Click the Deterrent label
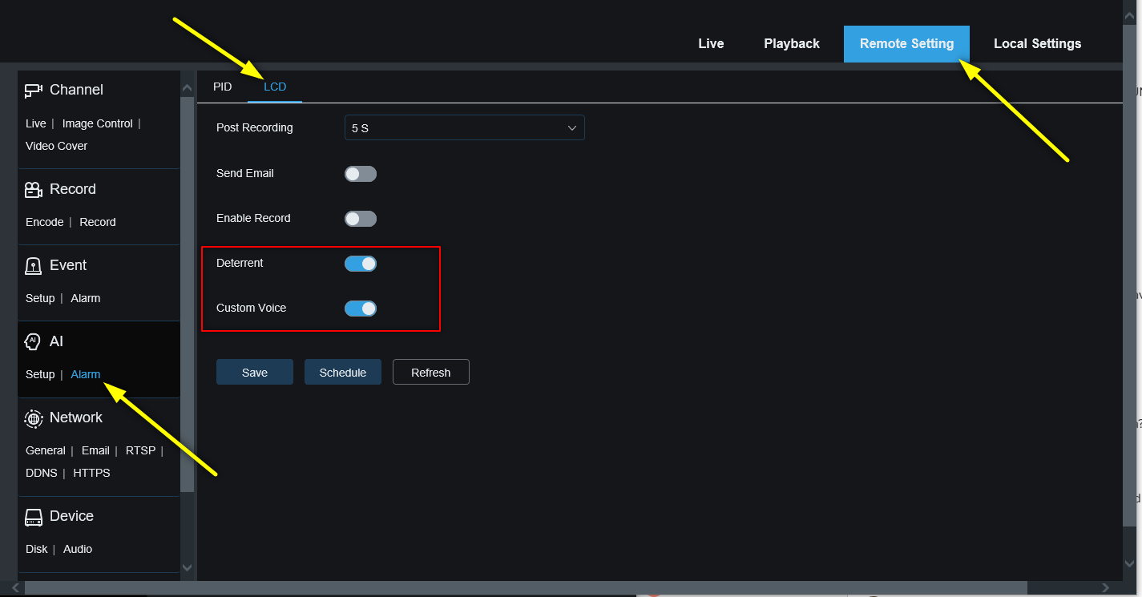Screen dimensions: 1142x597 pyautogui.click(x=240, y=263)
